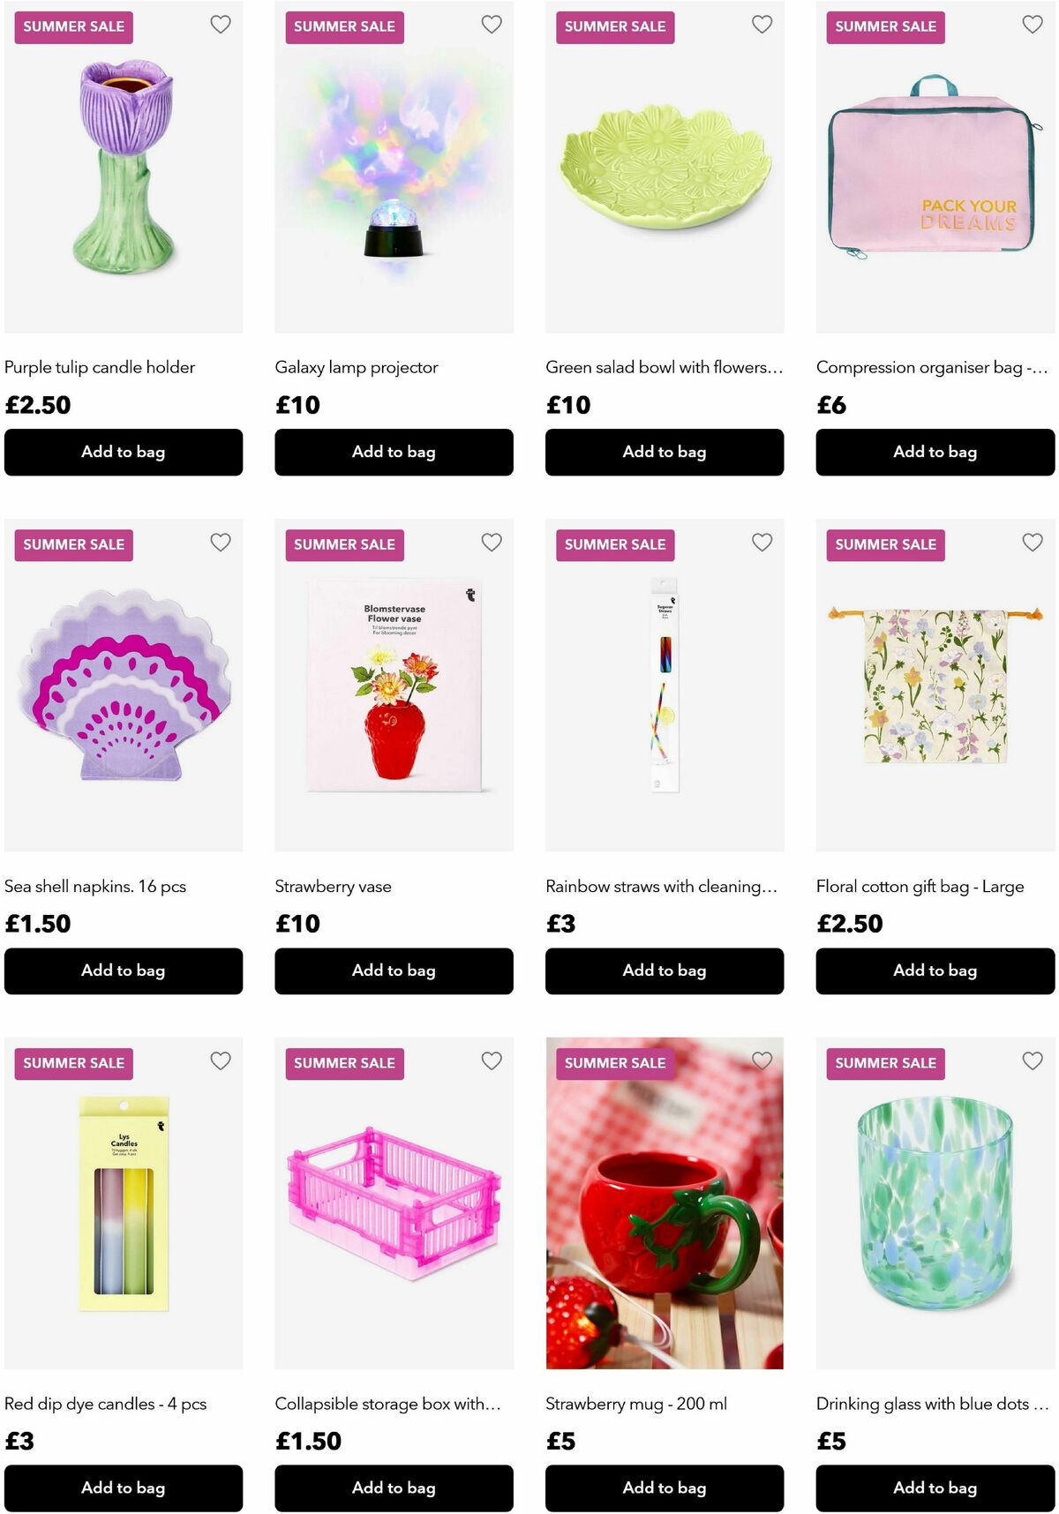Image resolution: width=1059 pixels, height=1514 pixels.
Task: Favorite the Purple tulip candle holder heart
Action: [x=221, y=25]
